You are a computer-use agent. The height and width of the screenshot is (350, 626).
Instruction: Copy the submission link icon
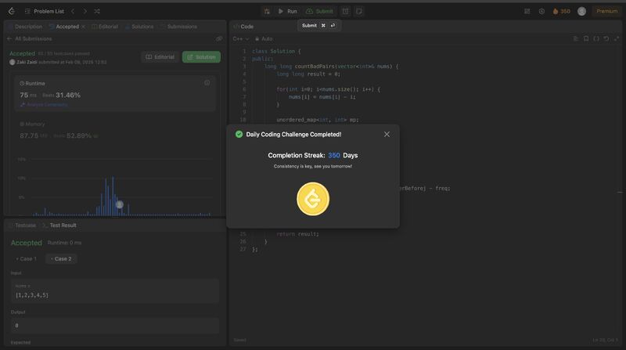[x=219, y=38]
